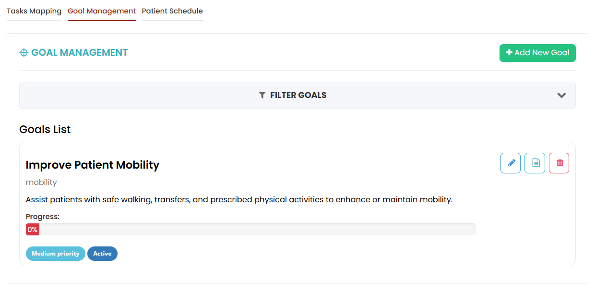595x306 pixels.
Task: Click the Improve Patient Mobility goal title
Action: 93,165
